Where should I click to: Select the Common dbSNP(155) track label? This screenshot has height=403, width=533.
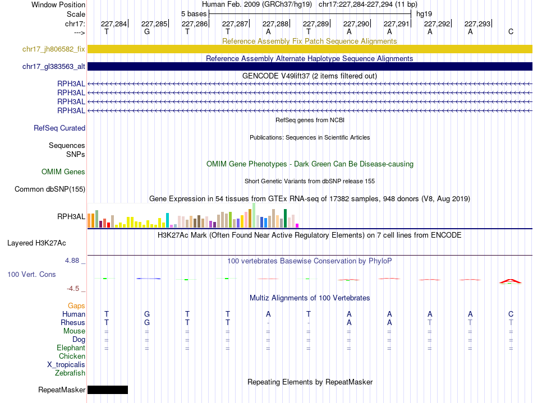(50, 189)
